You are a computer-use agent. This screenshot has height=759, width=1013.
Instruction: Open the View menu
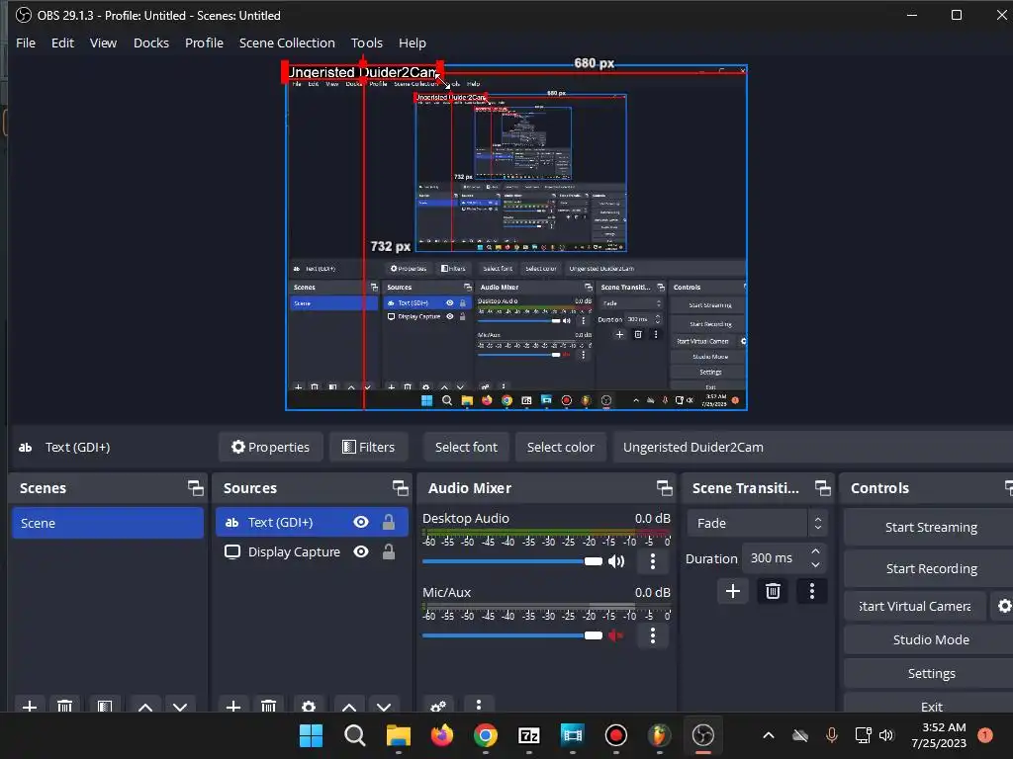[103, 43]
